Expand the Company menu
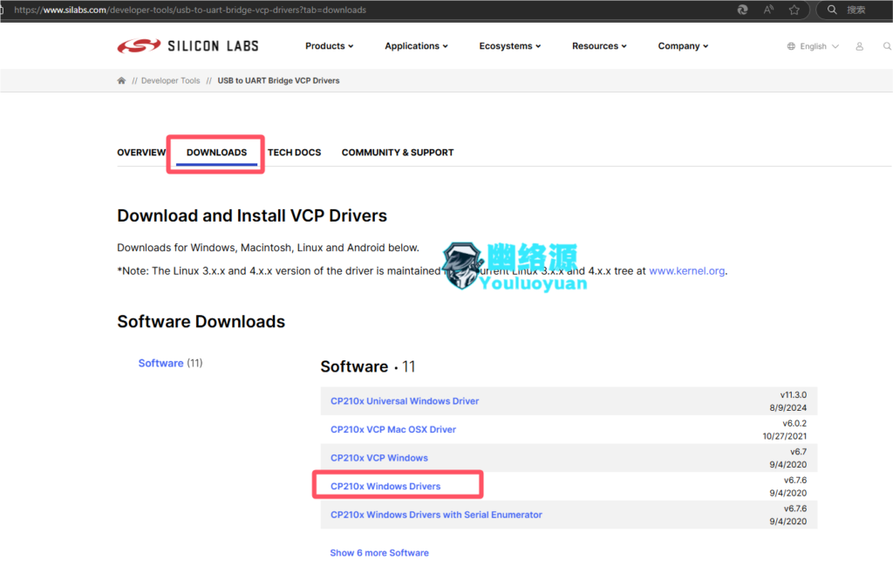Screen dimensions: 893x567 pos(683,45)
